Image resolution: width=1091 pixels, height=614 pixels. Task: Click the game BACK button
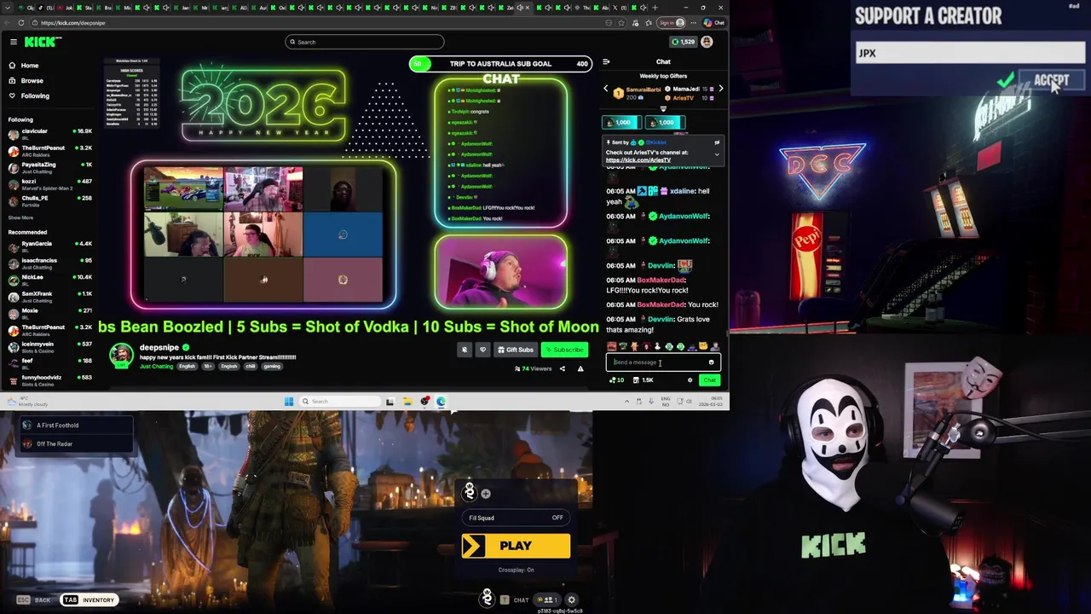pyautogui.click(x=34, y=600)
